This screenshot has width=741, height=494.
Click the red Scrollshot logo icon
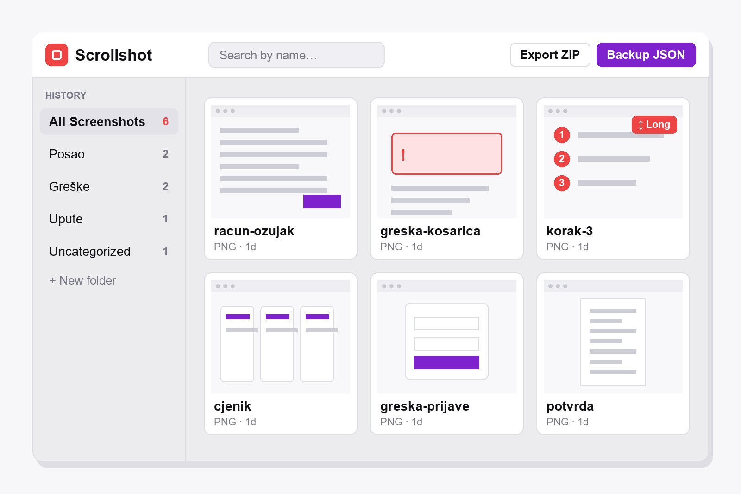click(x=57, y=55)
